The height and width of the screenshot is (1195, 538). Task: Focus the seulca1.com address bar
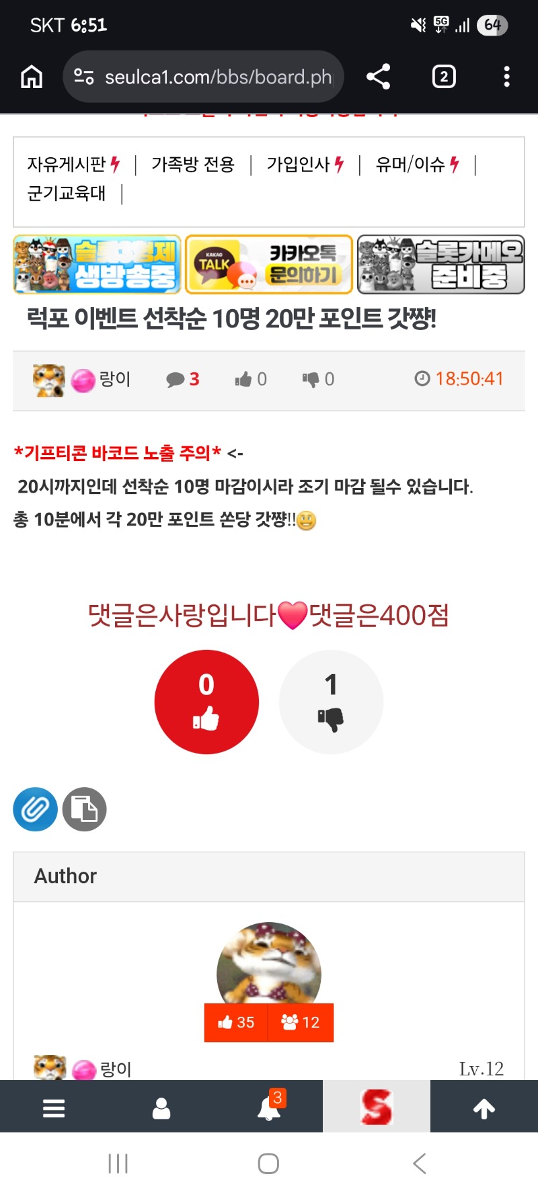click(203, 77)
